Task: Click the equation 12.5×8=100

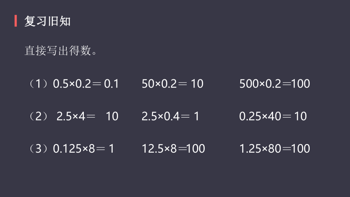Action: pyautogui.click(x=173, y=149)
